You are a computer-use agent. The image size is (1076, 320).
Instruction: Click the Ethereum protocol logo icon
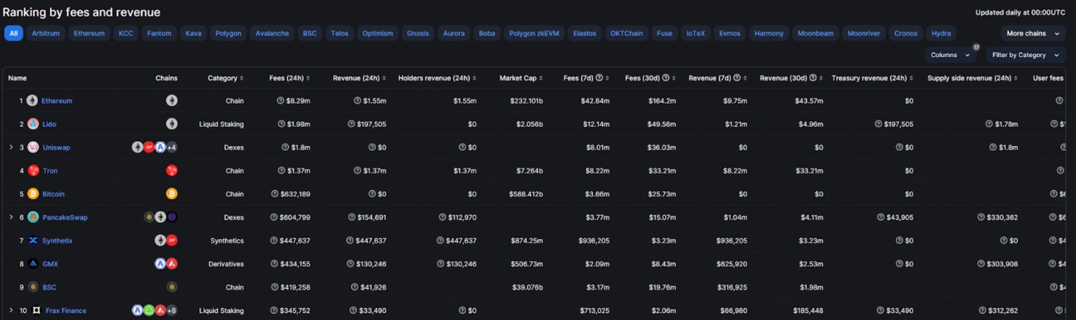pos(32,101)
